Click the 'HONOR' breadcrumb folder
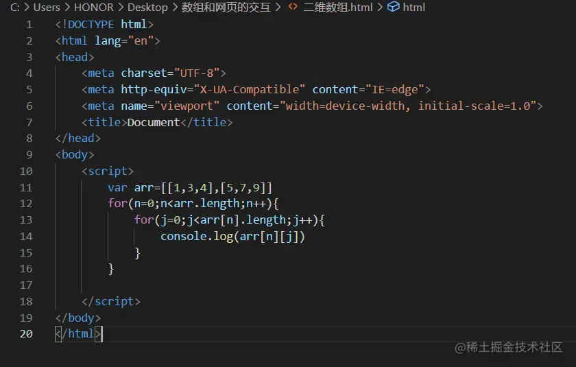Viewport: 576px width, 367px height. coord(94,7)
